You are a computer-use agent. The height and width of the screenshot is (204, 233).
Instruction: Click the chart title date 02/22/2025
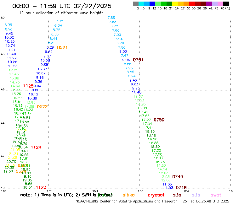92,6
